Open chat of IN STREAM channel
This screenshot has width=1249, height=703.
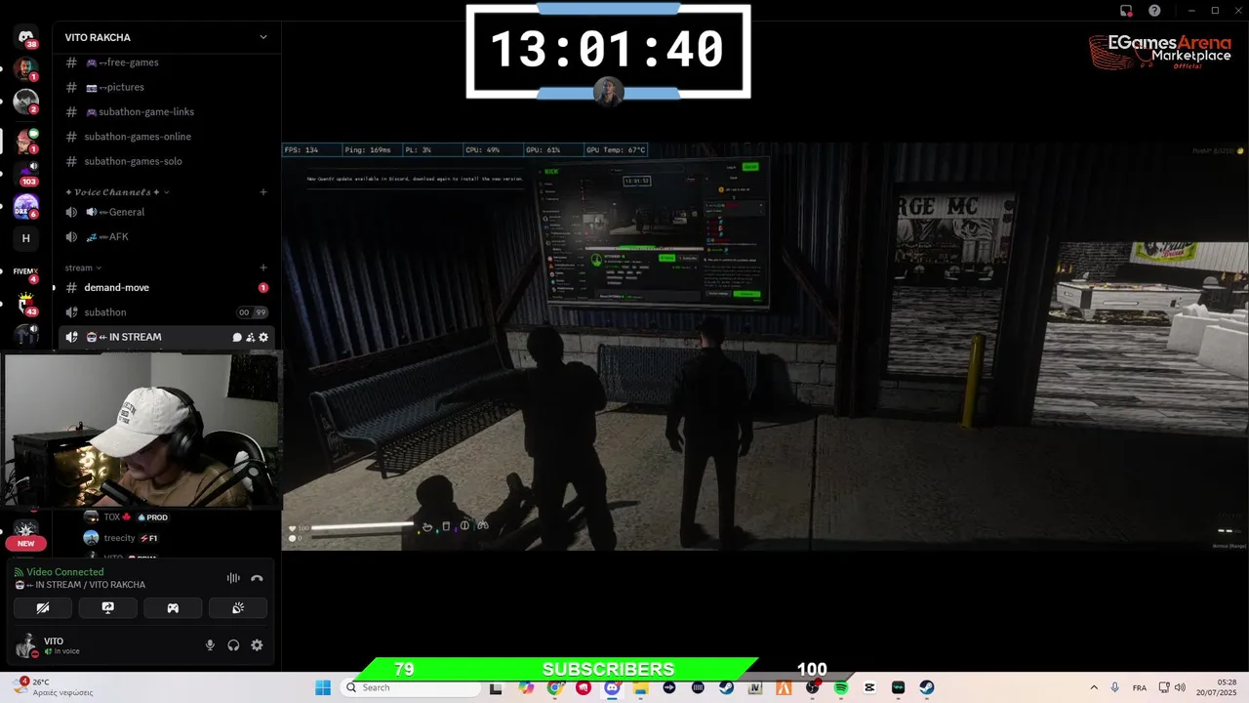237,337
